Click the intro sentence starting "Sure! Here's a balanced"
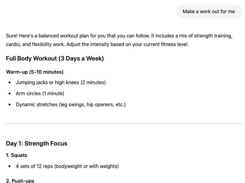Screen dimensions: 245x183 pyautogui.click(x=119, y=40)
